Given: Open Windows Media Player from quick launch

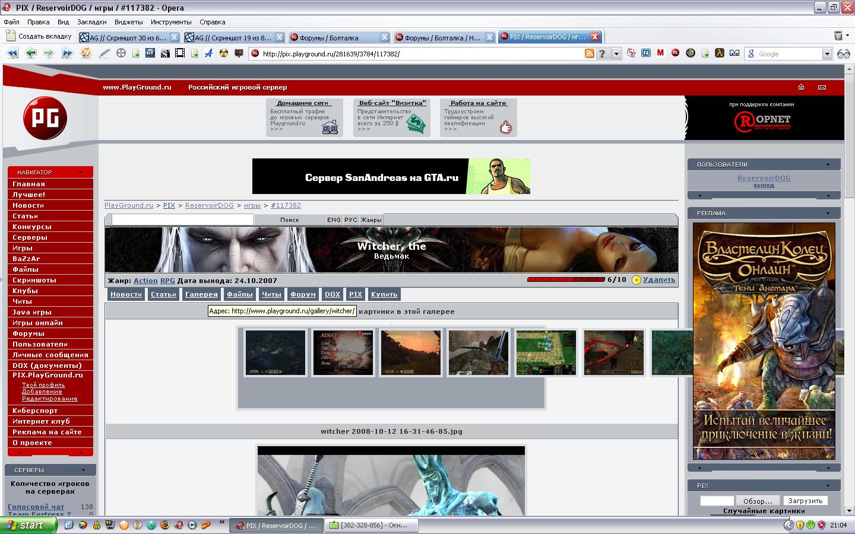Looking at the screenshot, I should tap(192, 525).
